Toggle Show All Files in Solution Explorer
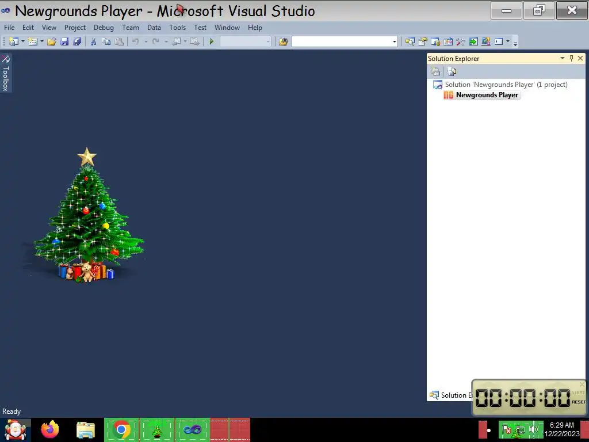589x442 pixels. (452, 71)
